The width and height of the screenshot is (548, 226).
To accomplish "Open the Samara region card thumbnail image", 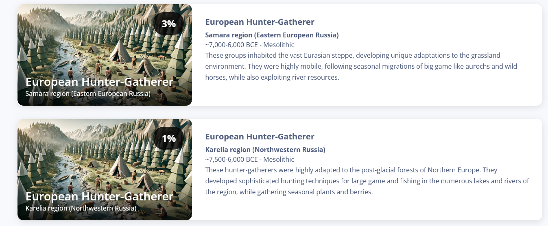I will coord(105,55).
